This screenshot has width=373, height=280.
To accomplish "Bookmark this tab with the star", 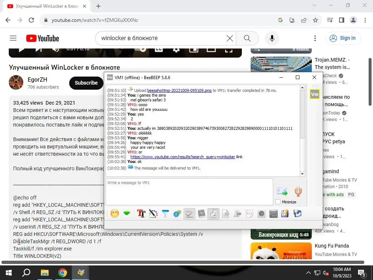I will 315,20.
